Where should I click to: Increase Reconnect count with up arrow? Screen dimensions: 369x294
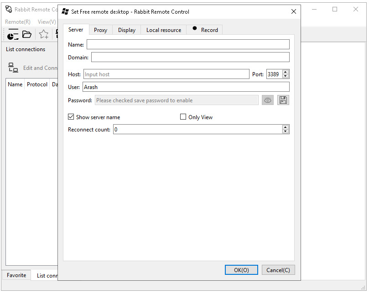(285, 127)
